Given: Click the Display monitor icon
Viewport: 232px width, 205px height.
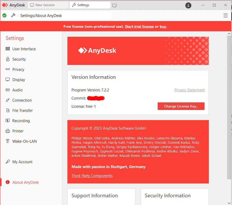Looking at the screenshot, I should (8, 80).
